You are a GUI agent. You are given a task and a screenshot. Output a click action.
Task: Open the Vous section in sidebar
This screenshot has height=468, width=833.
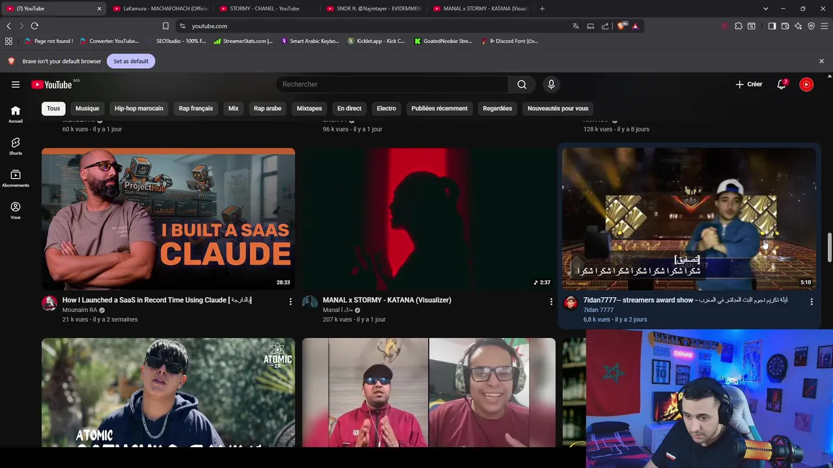click(x=16, y=211)
